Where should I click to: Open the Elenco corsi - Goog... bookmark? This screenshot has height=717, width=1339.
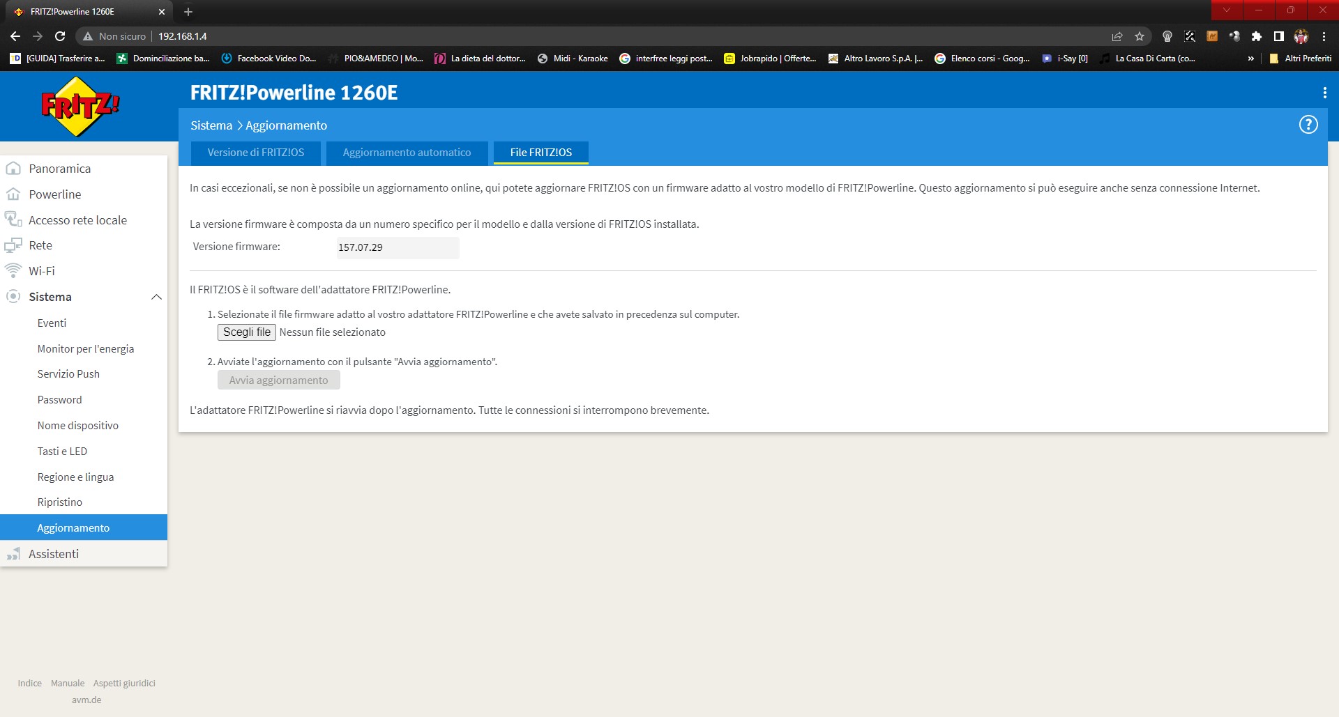point(982,59)
